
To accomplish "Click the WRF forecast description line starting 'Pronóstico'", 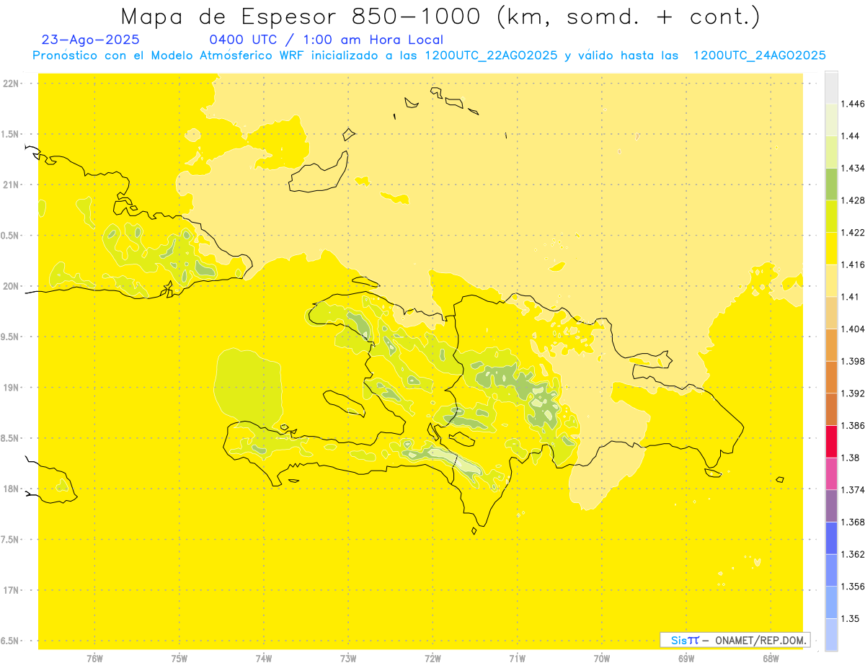I will pos(429,55).
